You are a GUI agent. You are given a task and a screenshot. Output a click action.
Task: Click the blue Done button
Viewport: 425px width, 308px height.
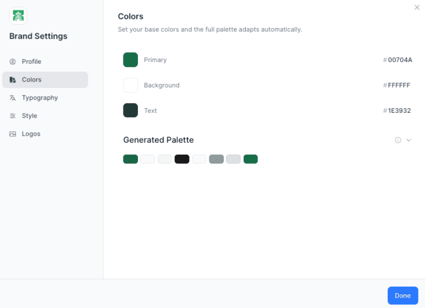tap(403, 296)
